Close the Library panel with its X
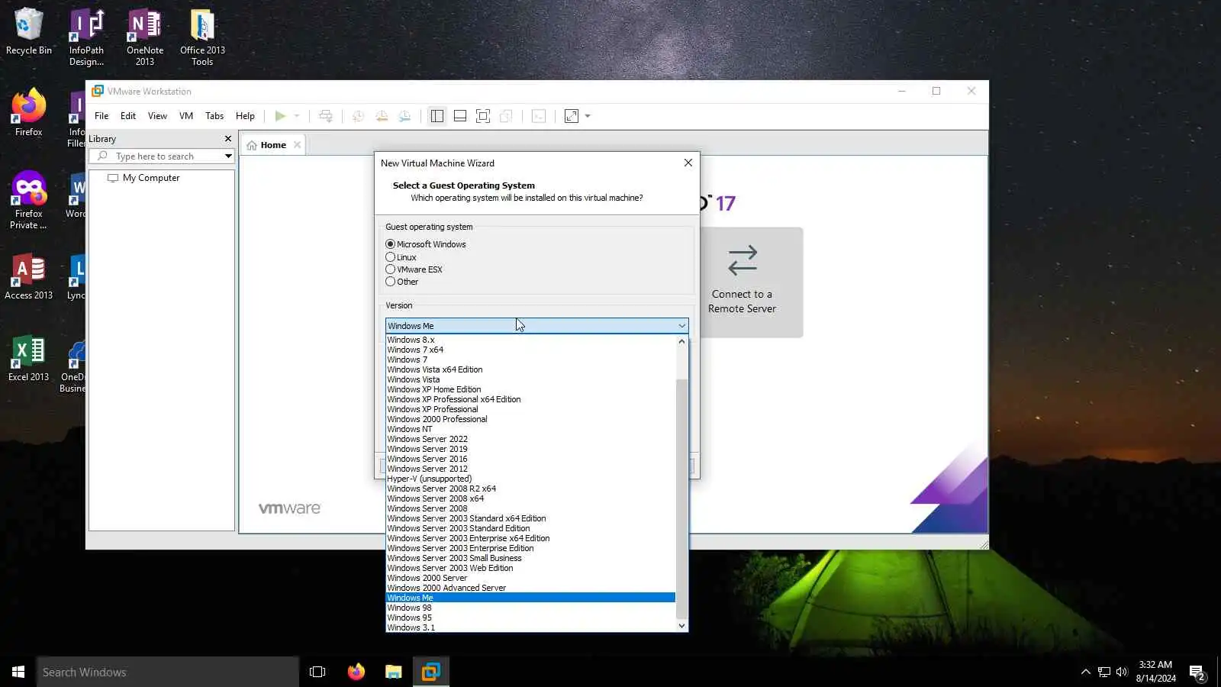The height and width of the screenshot is (687, 1221). click(x=227, y=139)
